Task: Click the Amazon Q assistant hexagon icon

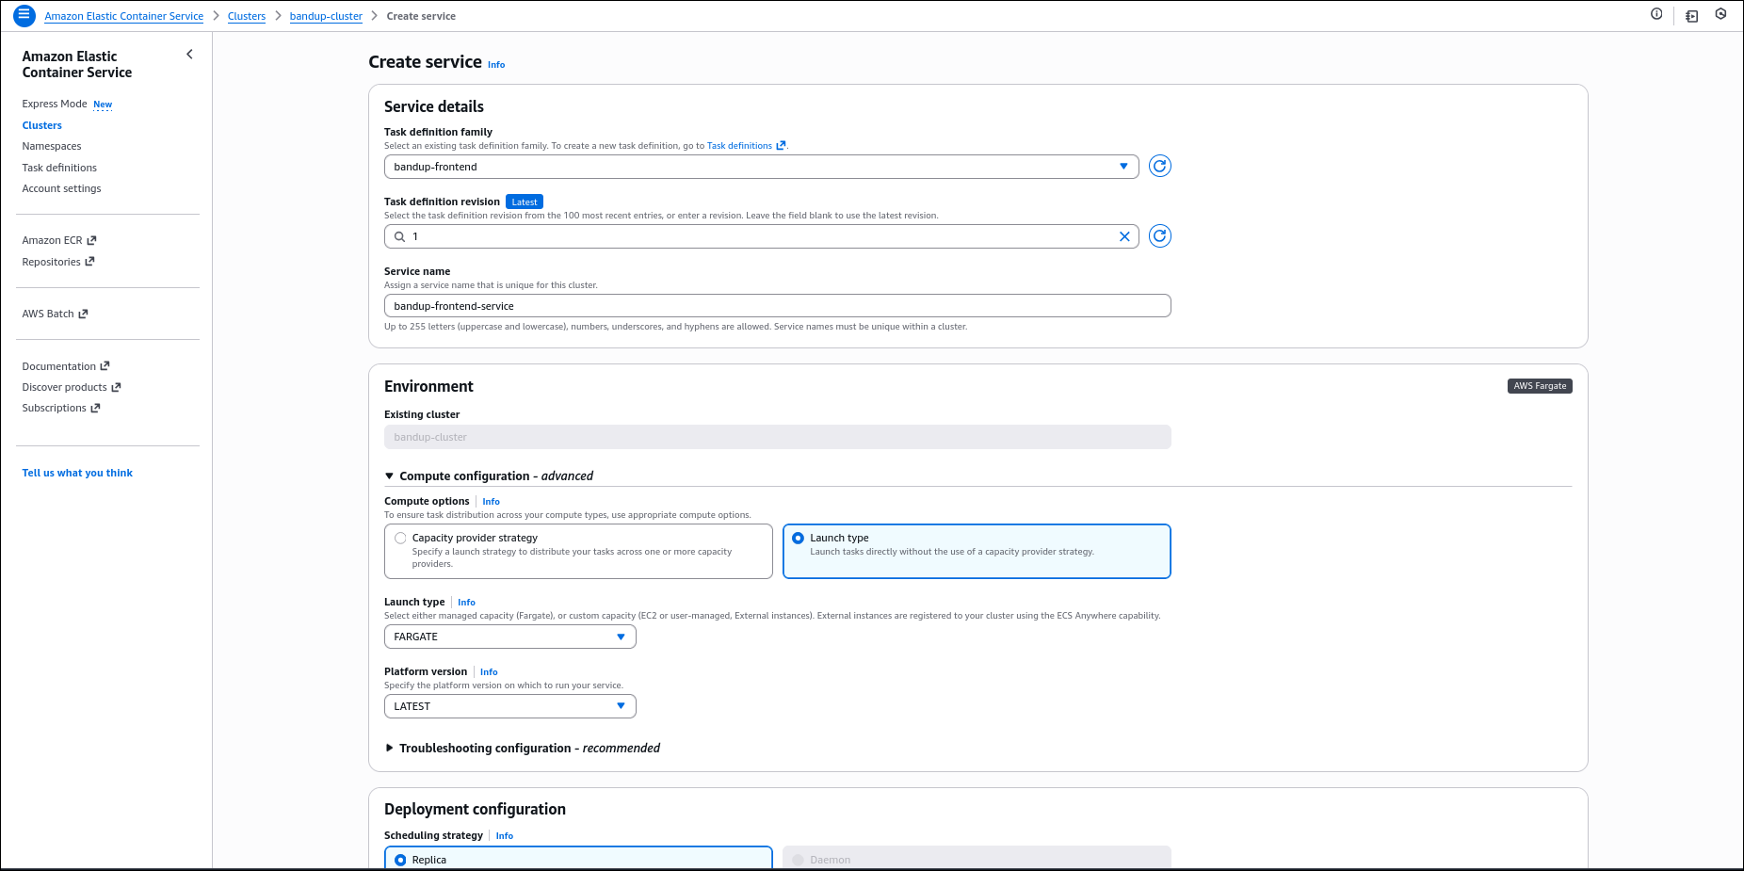Action: point(1720,15)
